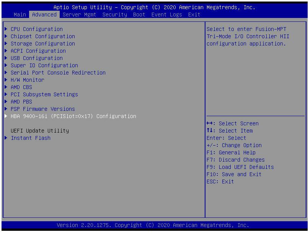The height and width of the screenshot is (235, 308).
Task: Switch to the Main tab
Action: 20,15
